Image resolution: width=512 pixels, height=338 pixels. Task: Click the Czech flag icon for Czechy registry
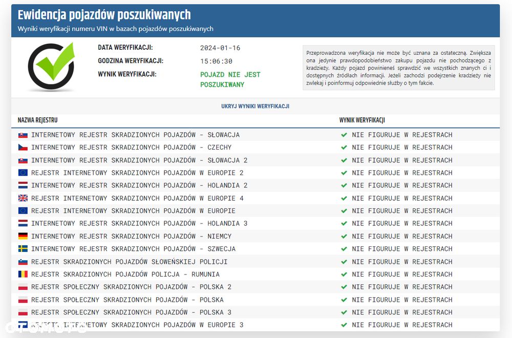click(23, 147)
